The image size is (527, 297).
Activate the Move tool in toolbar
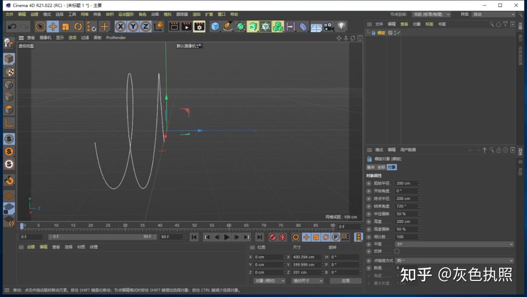pos(53,26)
